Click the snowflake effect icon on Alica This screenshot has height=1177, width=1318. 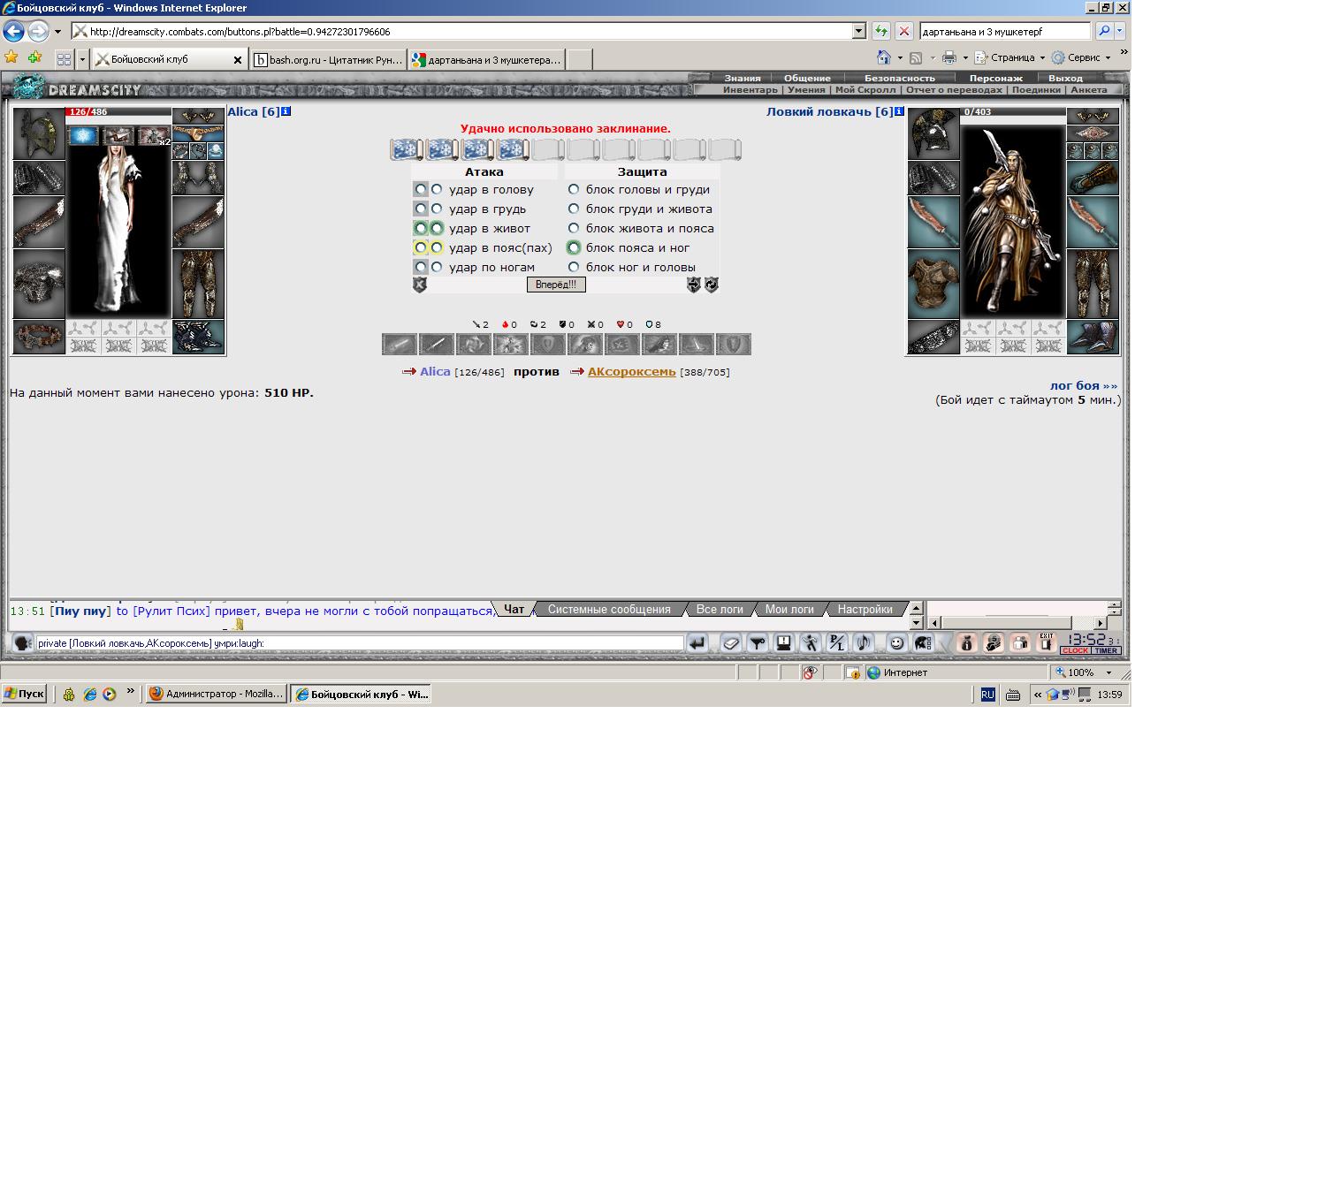coord(84,135)
